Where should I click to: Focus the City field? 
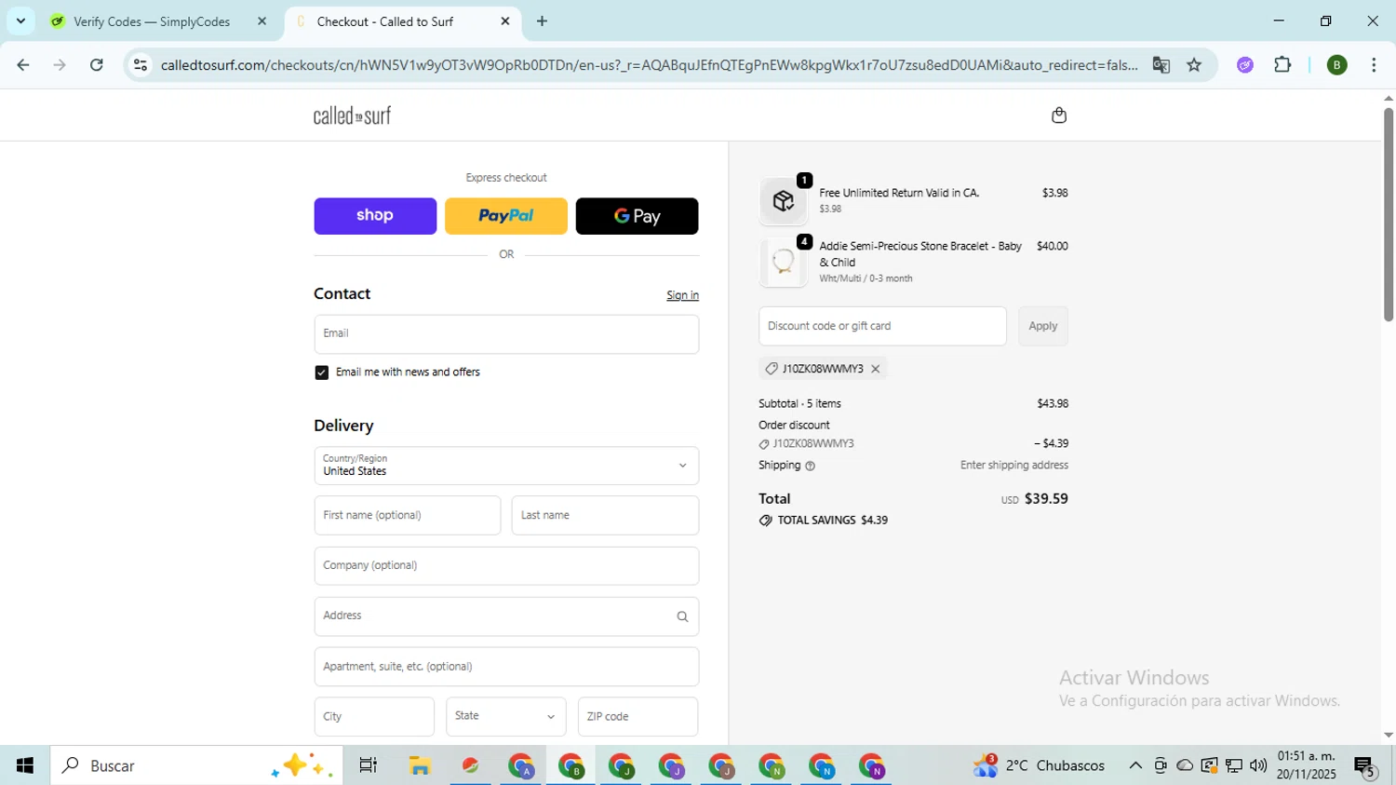(x=374, y=717)
